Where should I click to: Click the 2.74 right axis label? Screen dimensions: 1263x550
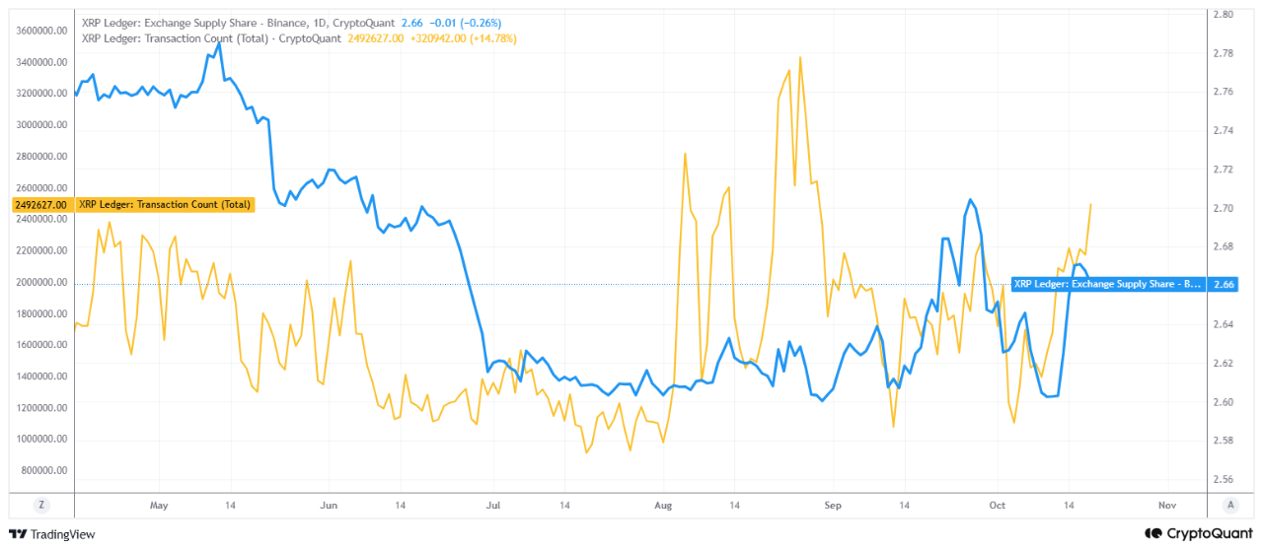point(1223,130)
